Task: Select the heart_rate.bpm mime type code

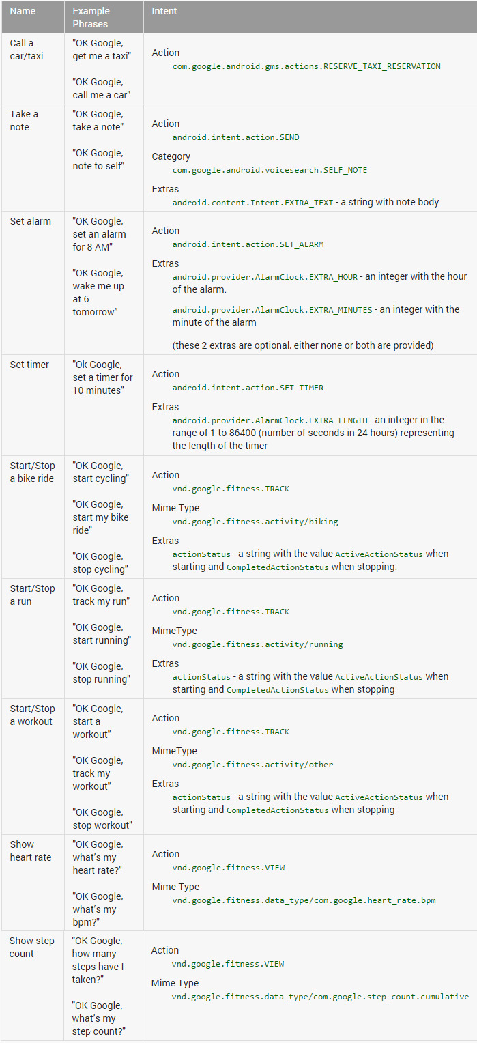Action: [304, 900]
